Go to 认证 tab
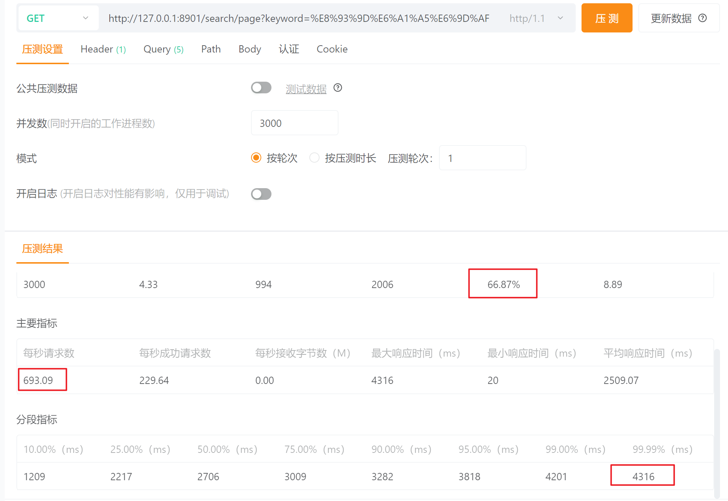 [289, 49]
